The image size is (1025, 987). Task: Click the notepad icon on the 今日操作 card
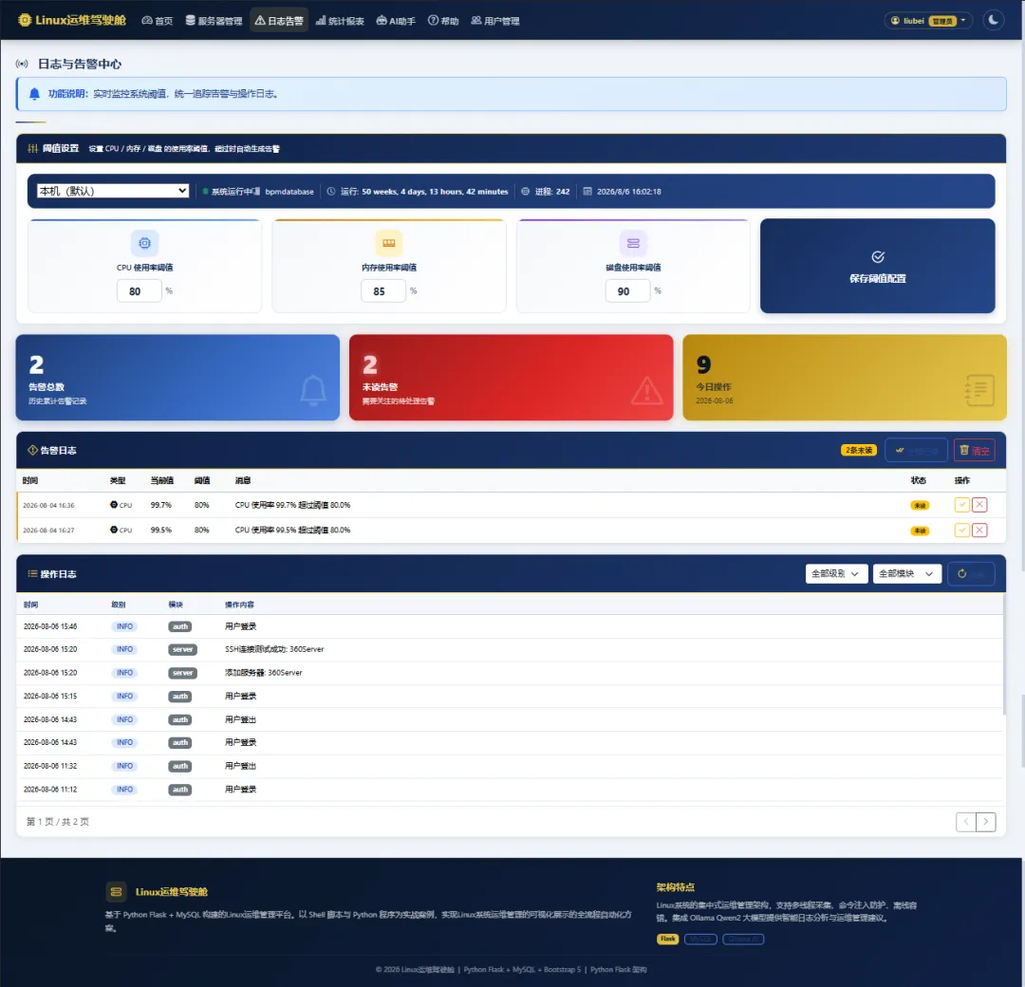click(x=979, y=390)
